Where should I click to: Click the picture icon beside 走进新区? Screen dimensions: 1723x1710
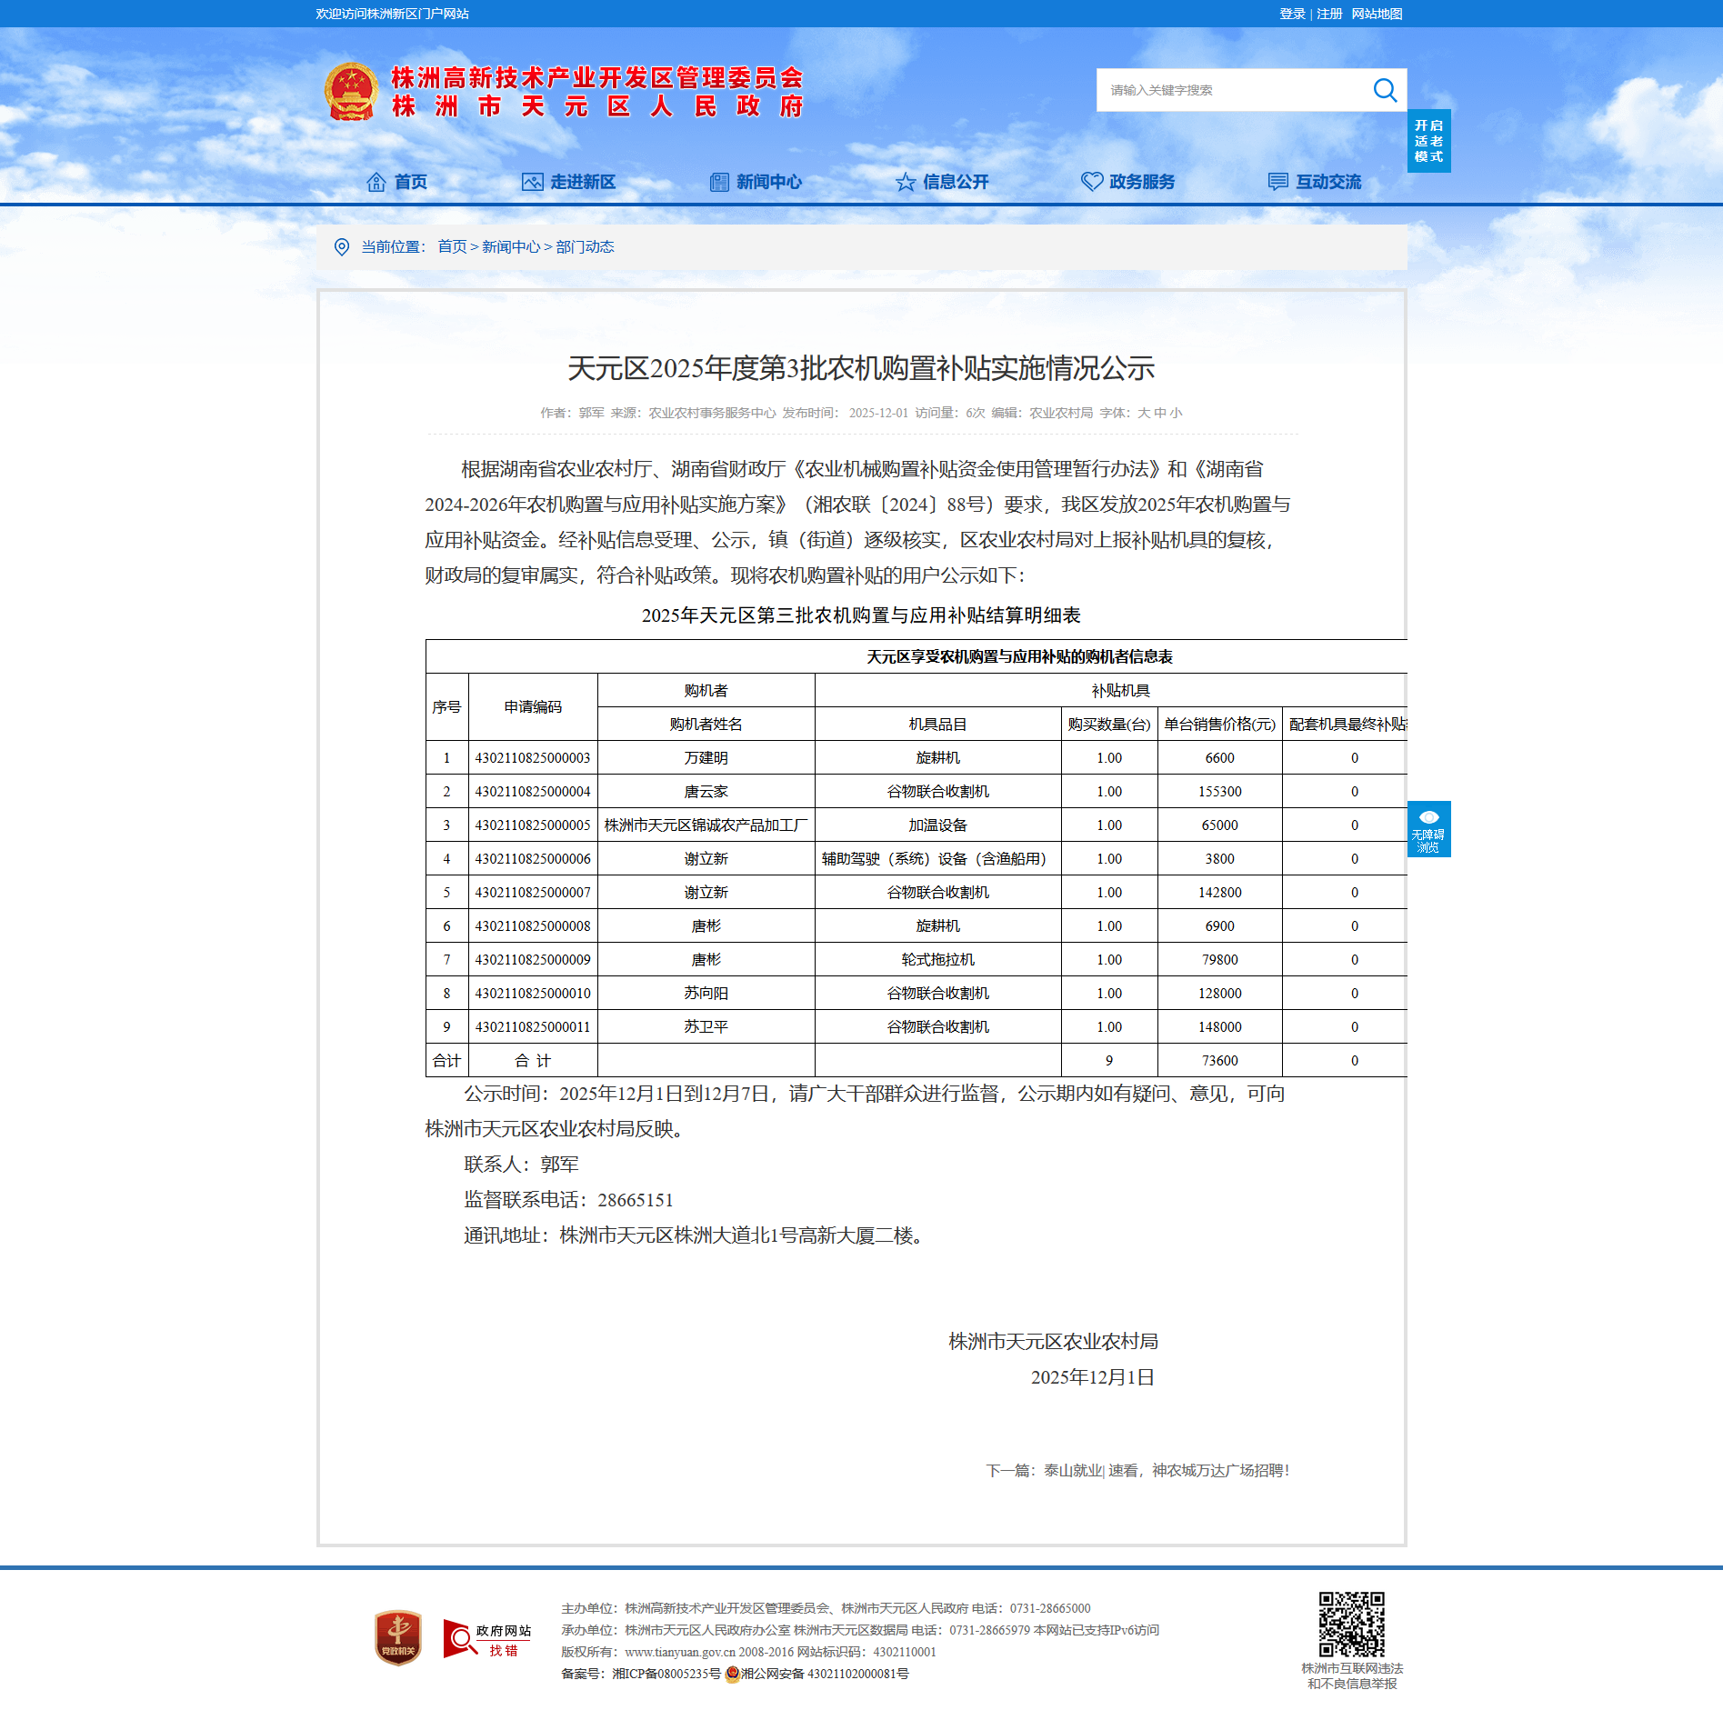click(532, 182)
